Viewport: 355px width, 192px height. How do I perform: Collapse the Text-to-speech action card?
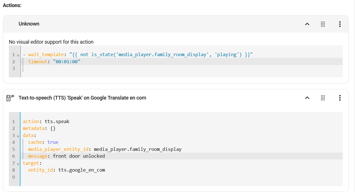307,98
